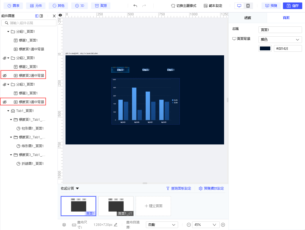305x230 pixels.
Task: Click the layers stack icon in bottom bar
Action: (64, 225)
